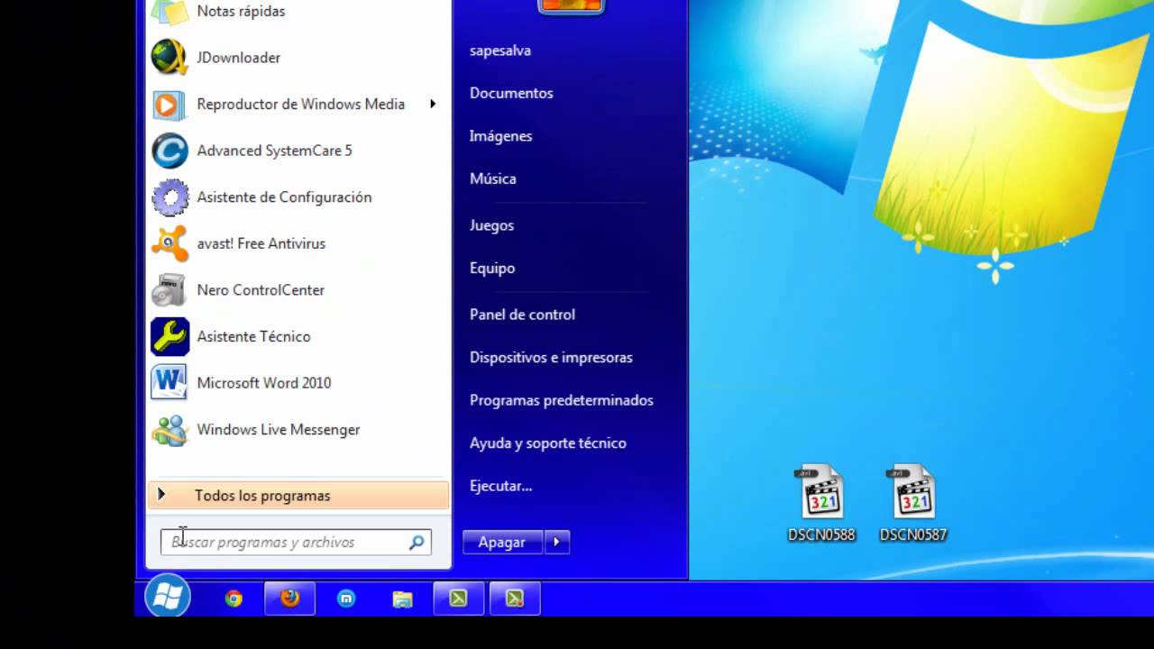
Task: Click the Nero ControlCenter icon
Action: click(x=169, y=290)
